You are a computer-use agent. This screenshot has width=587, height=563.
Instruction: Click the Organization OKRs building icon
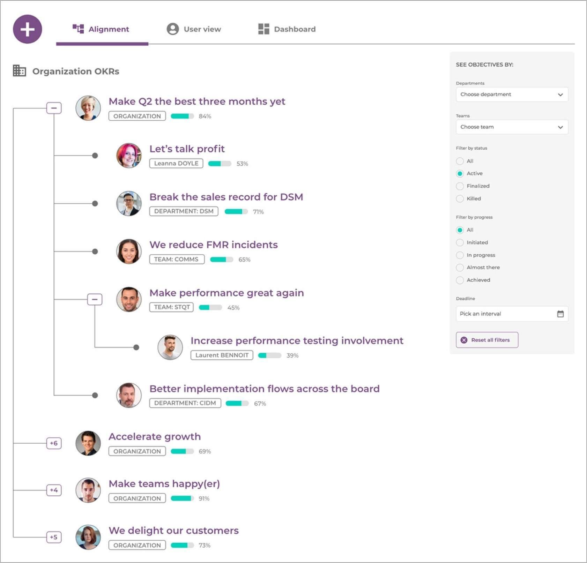(x=20, y=71)
